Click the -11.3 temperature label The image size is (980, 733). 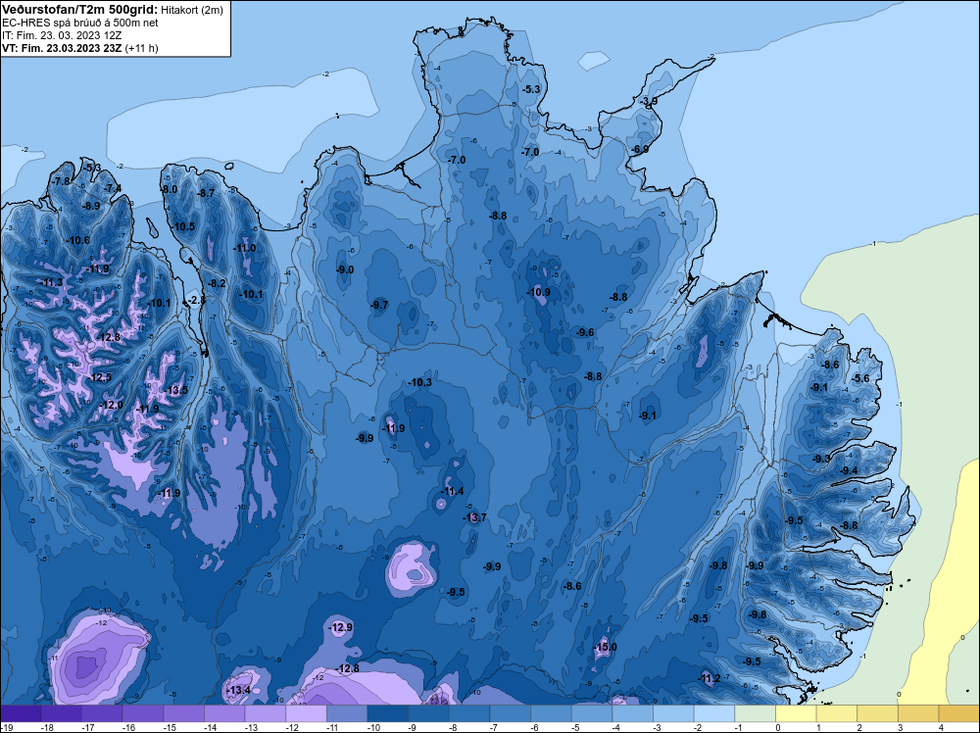point(52,282)
